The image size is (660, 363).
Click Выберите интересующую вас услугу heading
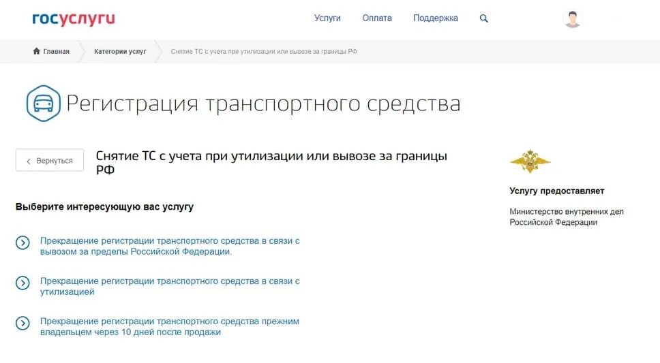click(x=104, y=206)
